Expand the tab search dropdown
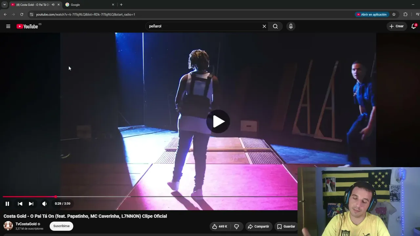 (4, 5)
